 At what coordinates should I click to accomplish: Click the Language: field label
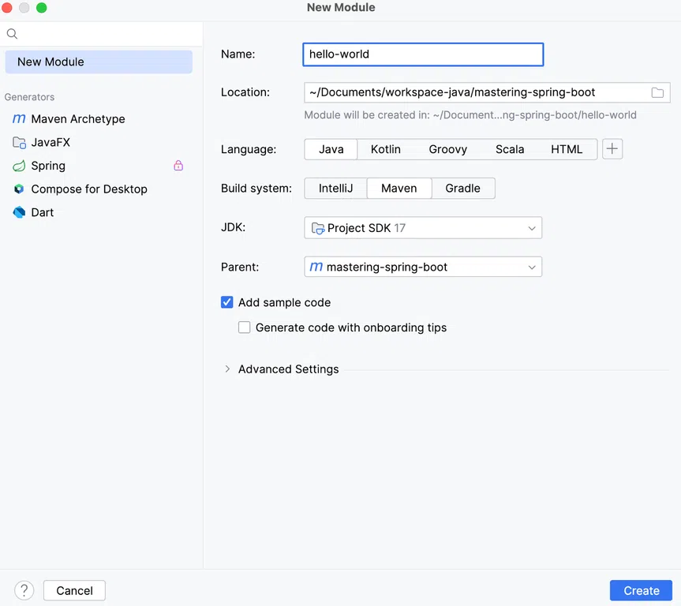click(249, 149)
